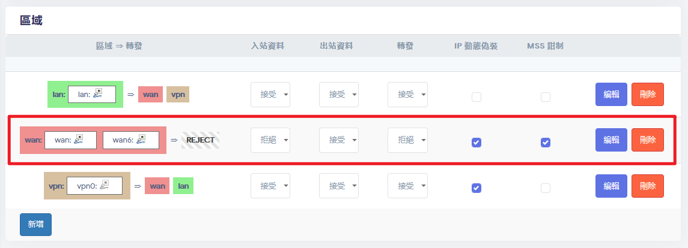
Task: Click the wan interface network icon
Action: pos(77,140)
